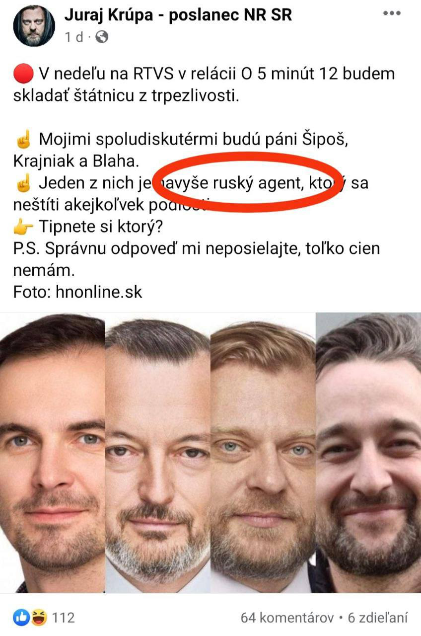The height and width of the screenshot is (636, 421).
Task: Open Juraj Krúpa's profile picture
Action: (34, 26)
